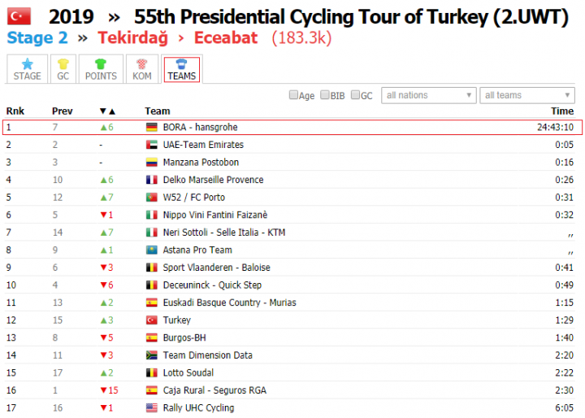Image resolution: width=585 pixels, height=418 pixels.
Task: Open the Team Dimension Data link
Action: (207, 355)
